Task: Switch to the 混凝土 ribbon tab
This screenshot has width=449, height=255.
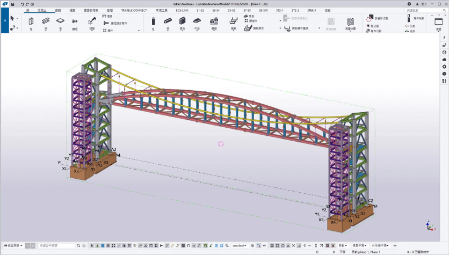Action: coord(41,10)
